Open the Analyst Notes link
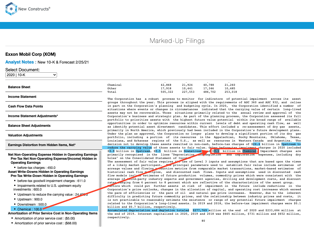Image resolution: width=314 pixels, height=227 pixels. (19, 62)
